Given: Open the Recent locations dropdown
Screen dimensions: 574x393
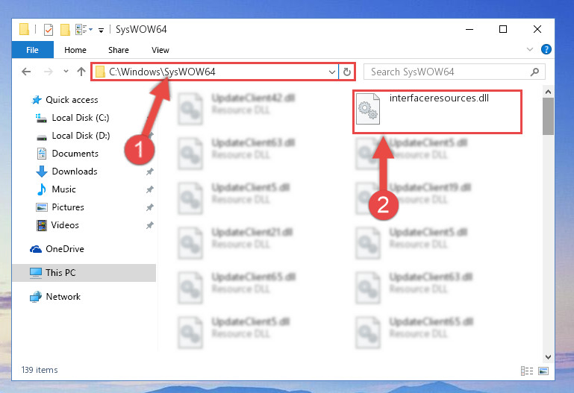Looking at the screenshot, I should [66, 72].
